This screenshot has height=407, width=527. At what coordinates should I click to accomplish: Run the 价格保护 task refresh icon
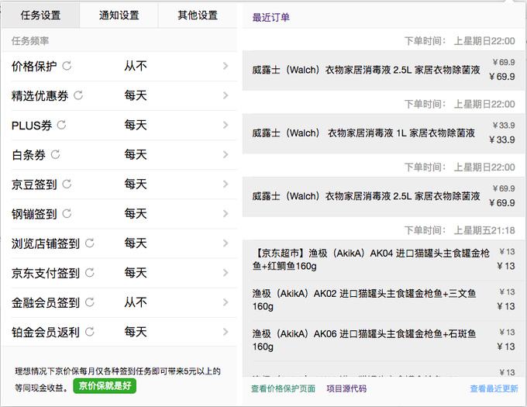pos(67,66)
